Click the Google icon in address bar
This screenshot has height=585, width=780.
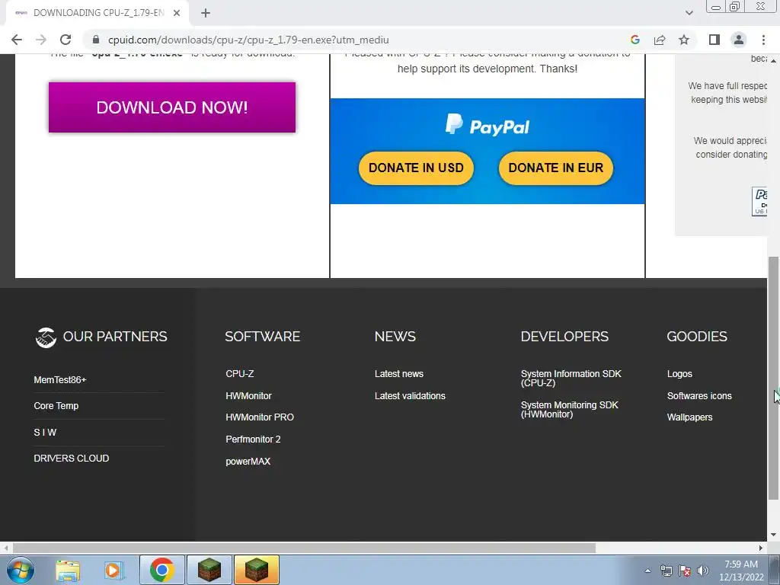635,40
